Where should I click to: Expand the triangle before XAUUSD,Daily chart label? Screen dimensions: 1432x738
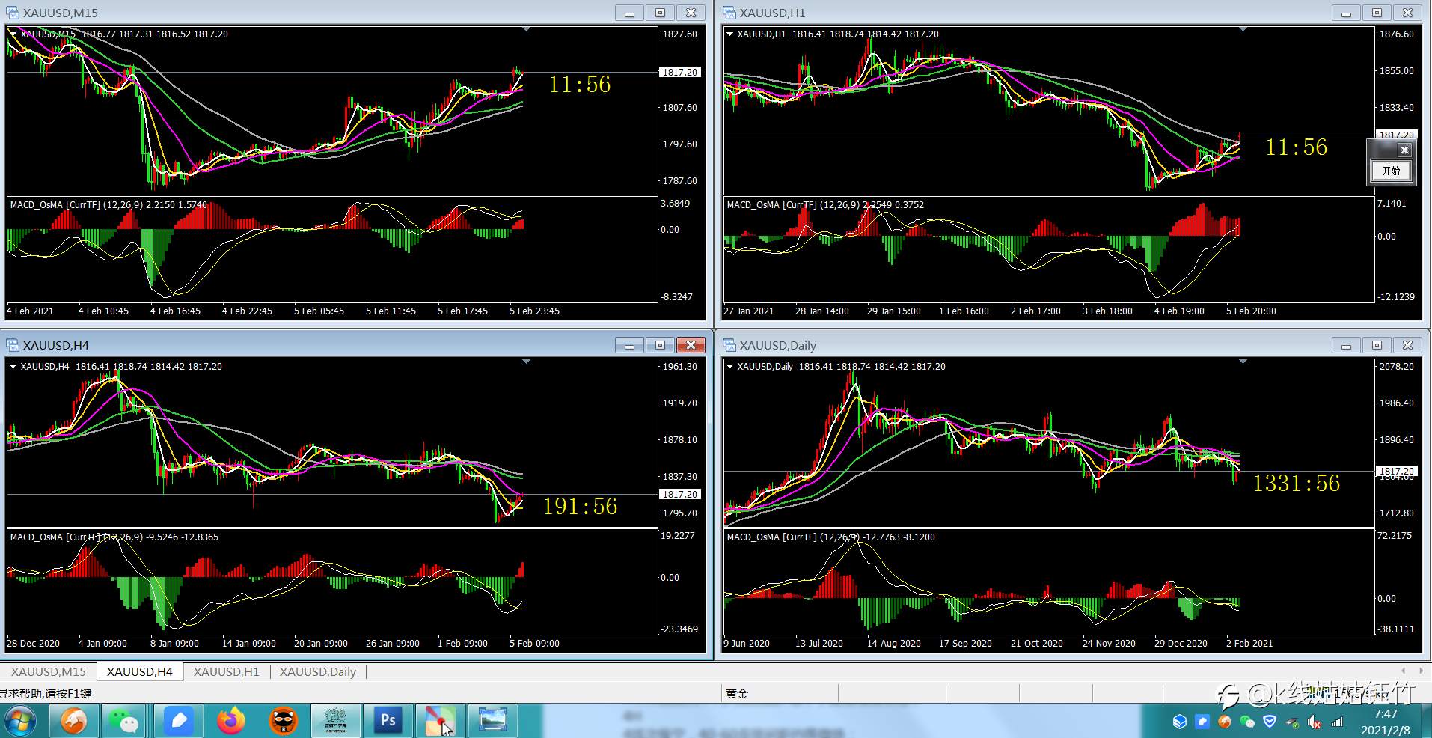tap(729, 366)
